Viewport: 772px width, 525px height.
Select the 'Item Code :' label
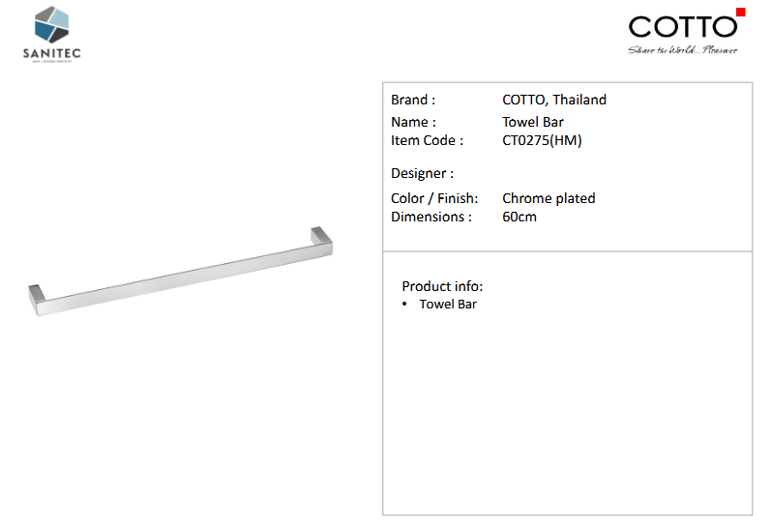(x=427, y=140)
